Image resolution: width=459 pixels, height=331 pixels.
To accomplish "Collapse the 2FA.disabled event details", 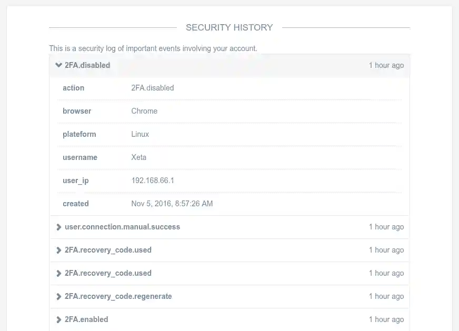I will click(x=87, y=65).
